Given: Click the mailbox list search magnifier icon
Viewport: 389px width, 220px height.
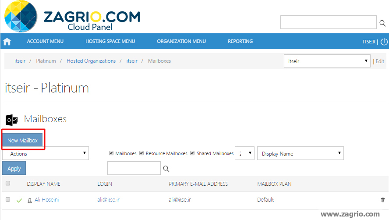Looking at the screenshot, I should pos(166,169).
